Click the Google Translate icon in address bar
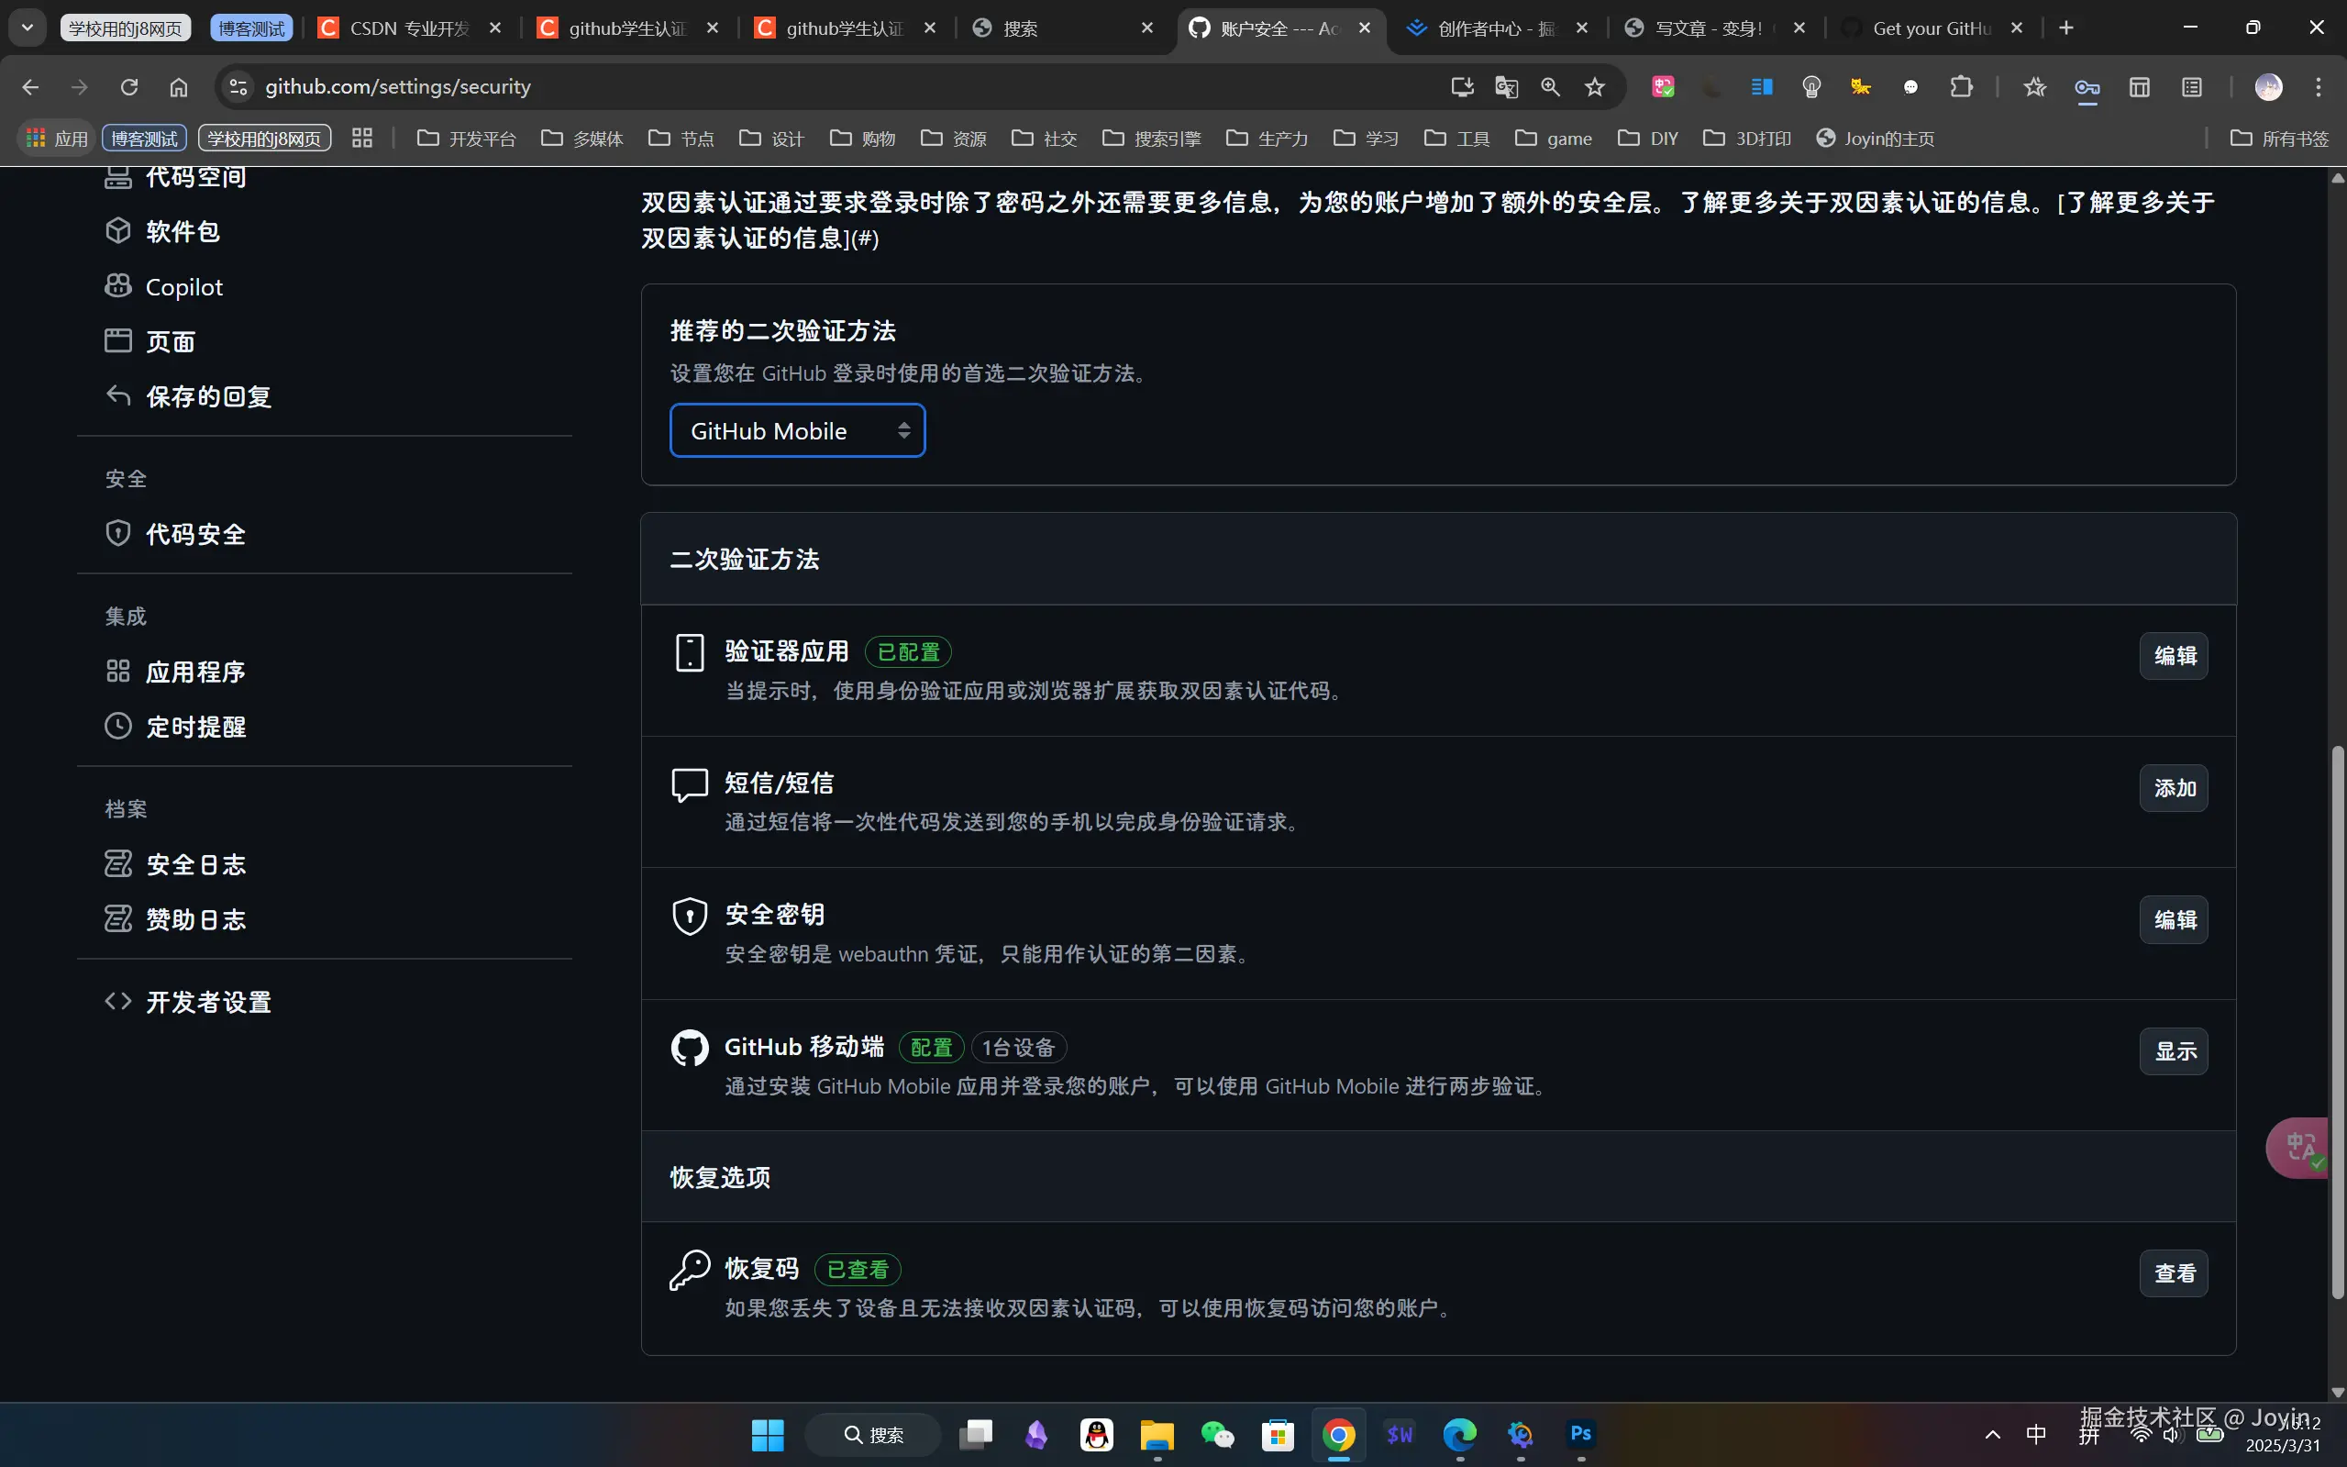The height and width of the screenshot is (1467, 2347). coord(1505,87)
